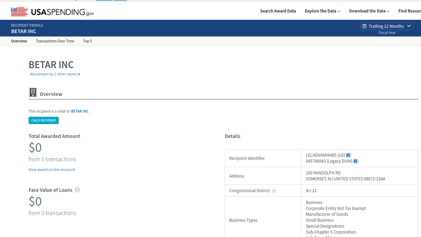This screenshot has height=237, width=421.
Task: Click the 'Manufacturer of Goods' business type
Action: click(x=327, y=214)
